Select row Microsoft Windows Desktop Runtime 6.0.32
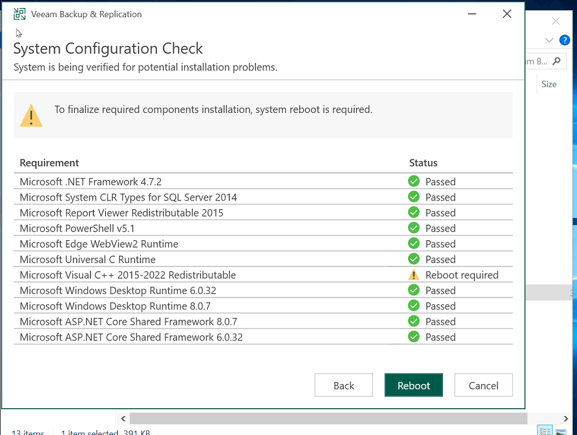This screenshot has height=435, width=577. point(263,290)
